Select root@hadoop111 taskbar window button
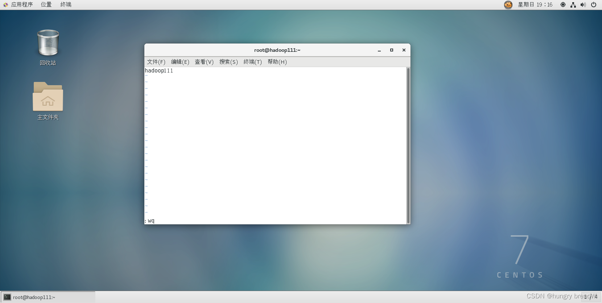This screenshot has height=303, width=602. [48, 297]
